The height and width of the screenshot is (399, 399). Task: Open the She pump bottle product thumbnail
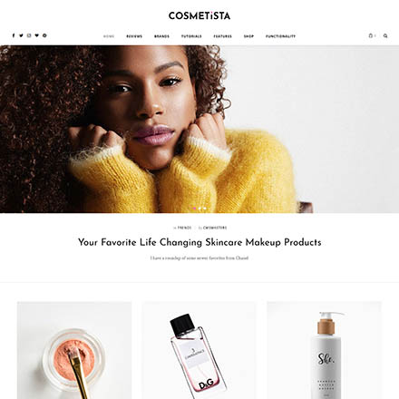click(325, 350)
